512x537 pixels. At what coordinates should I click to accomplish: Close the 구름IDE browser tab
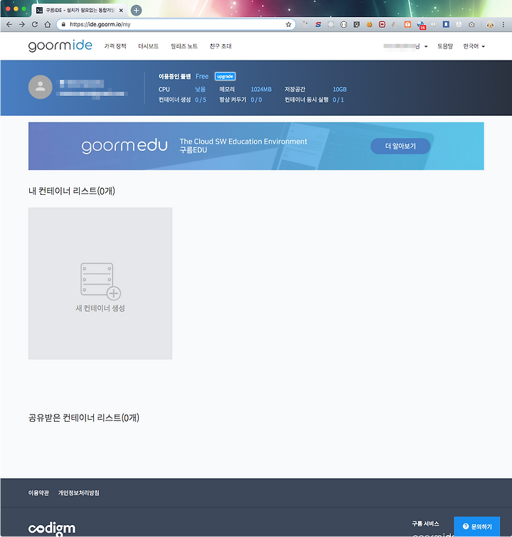[x=121, y=10]
